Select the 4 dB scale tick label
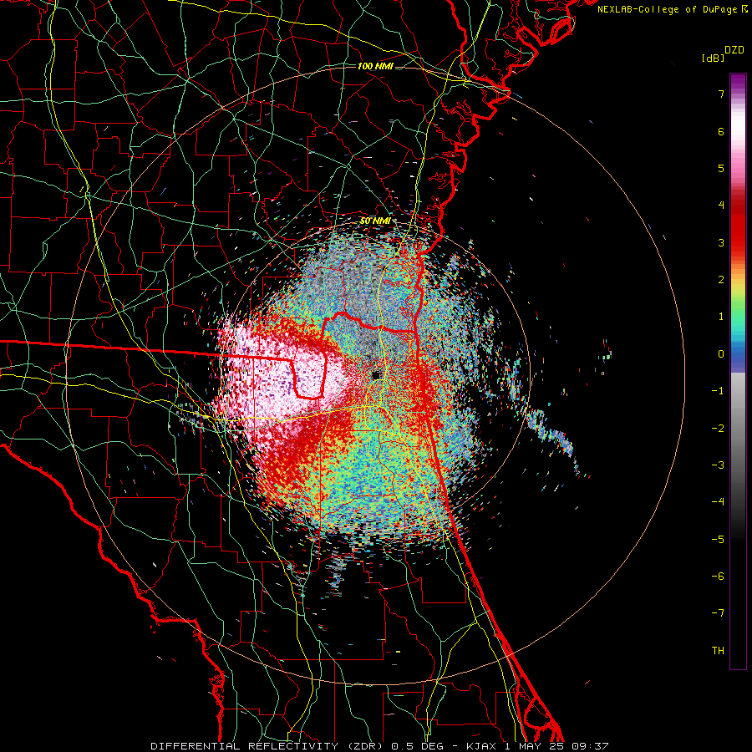 point(721,206)
